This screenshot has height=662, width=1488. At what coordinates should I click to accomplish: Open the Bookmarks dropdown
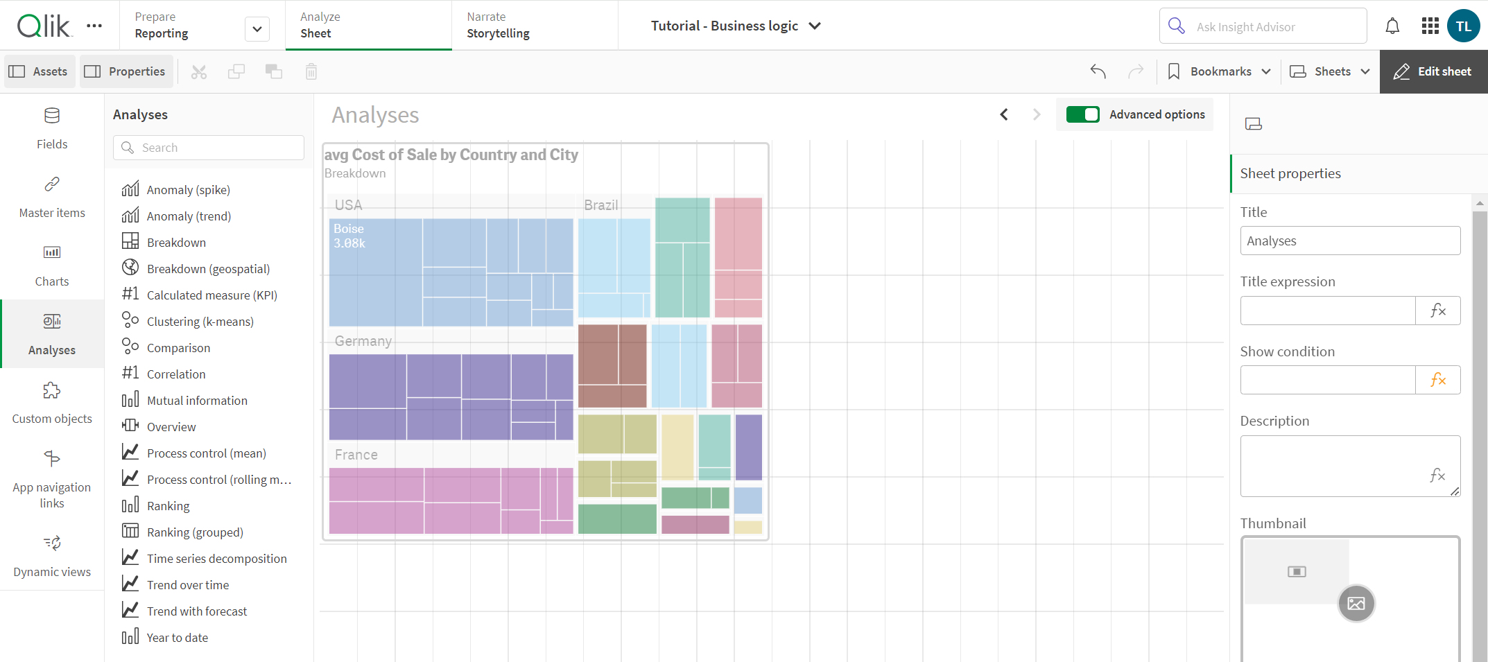[1219, 71]
